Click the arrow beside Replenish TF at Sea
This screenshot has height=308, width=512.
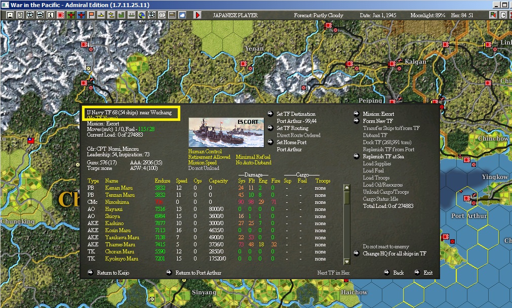[357, 156]
